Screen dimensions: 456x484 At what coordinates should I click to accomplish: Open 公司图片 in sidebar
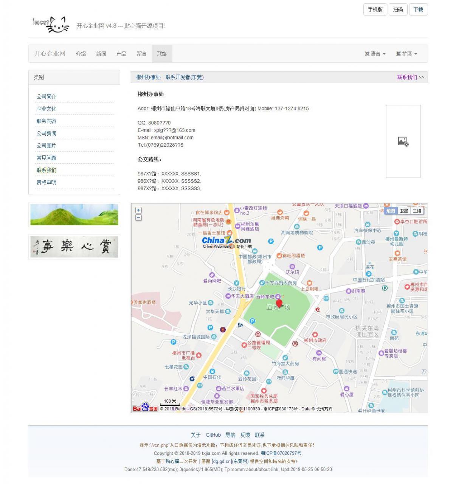[46, 146]
